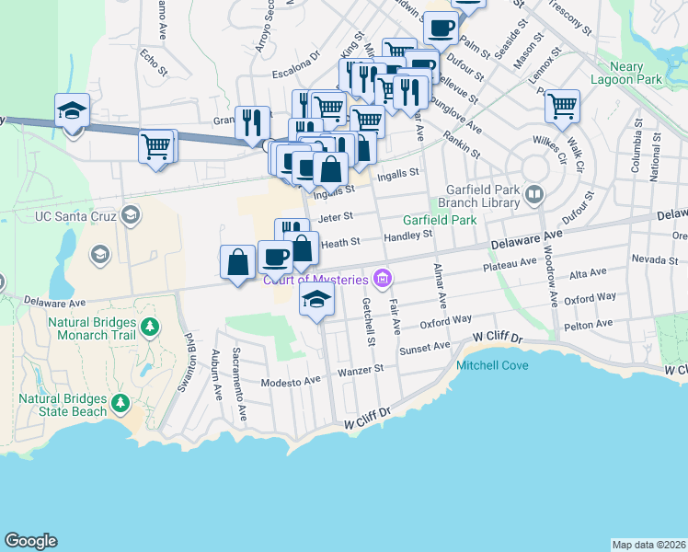This screenshot has width=688, height=552.
Task: Open the Google logo link
Action: coord(30,541)
